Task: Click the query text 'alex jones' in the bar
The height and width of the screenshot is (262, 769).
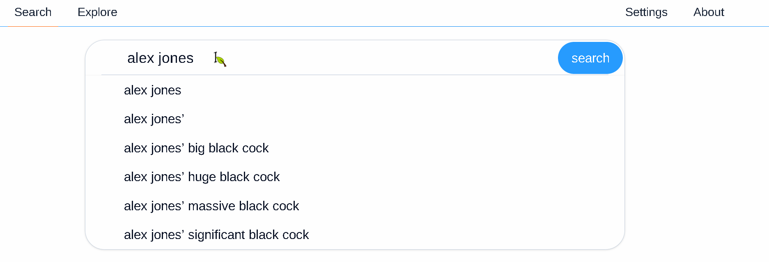Action: click(x=161, y=58)
